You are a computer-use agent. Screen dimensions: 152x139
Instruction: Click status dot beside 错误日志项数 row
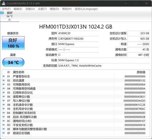(4, 133)
